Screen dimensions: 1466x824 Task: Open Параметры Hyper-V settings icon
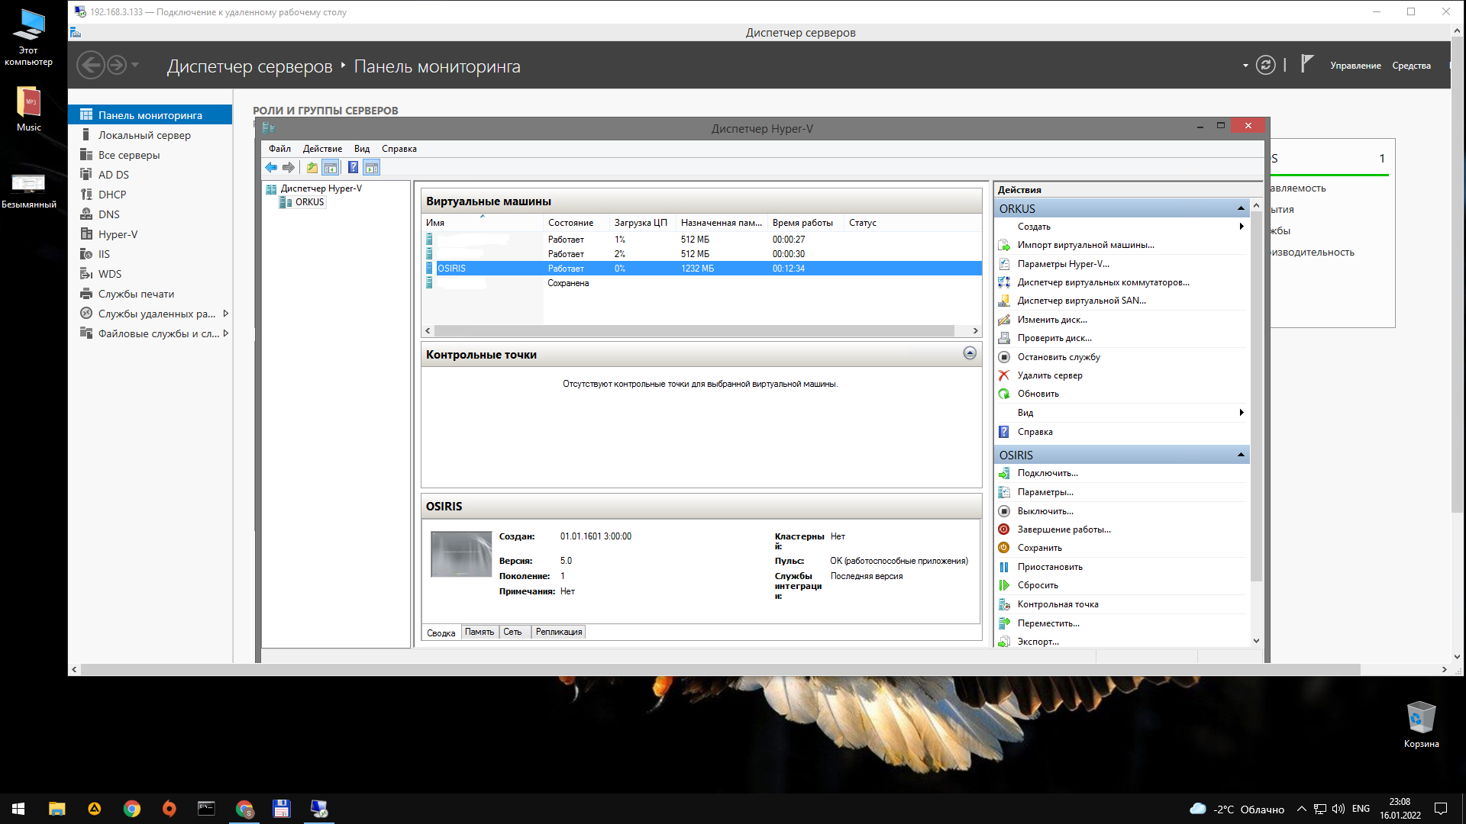1004,264
